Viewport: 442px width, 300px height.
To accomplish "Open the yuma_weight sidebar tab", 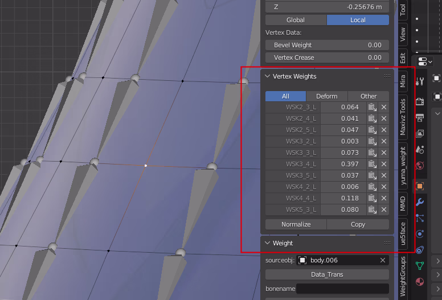I will pos(403,165).
